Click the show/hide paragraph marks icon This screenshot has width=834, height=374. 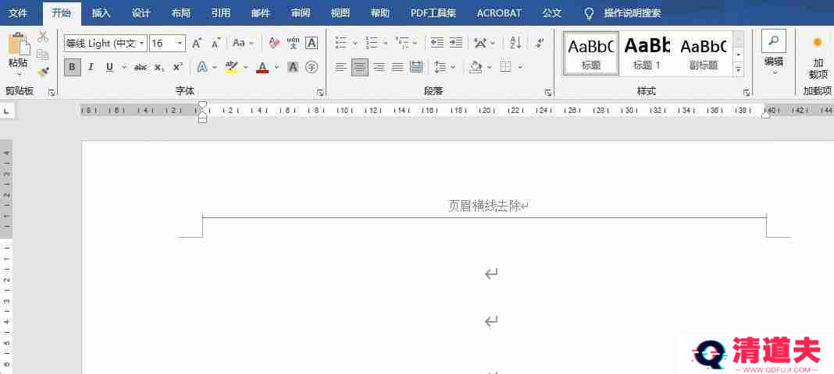540,43
